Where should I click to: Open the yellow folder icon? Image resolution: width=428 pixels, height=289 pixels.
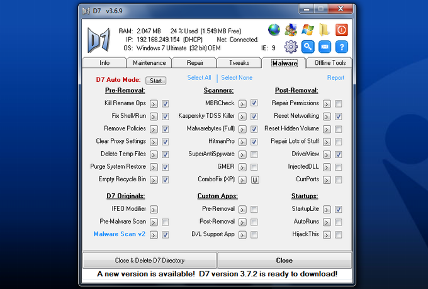324,30
